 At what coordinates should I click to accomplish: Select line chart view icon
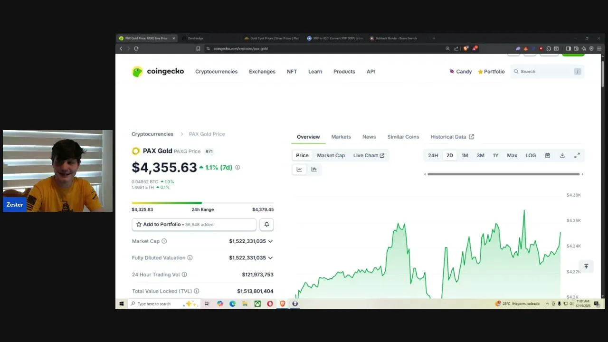pos(299,170)
